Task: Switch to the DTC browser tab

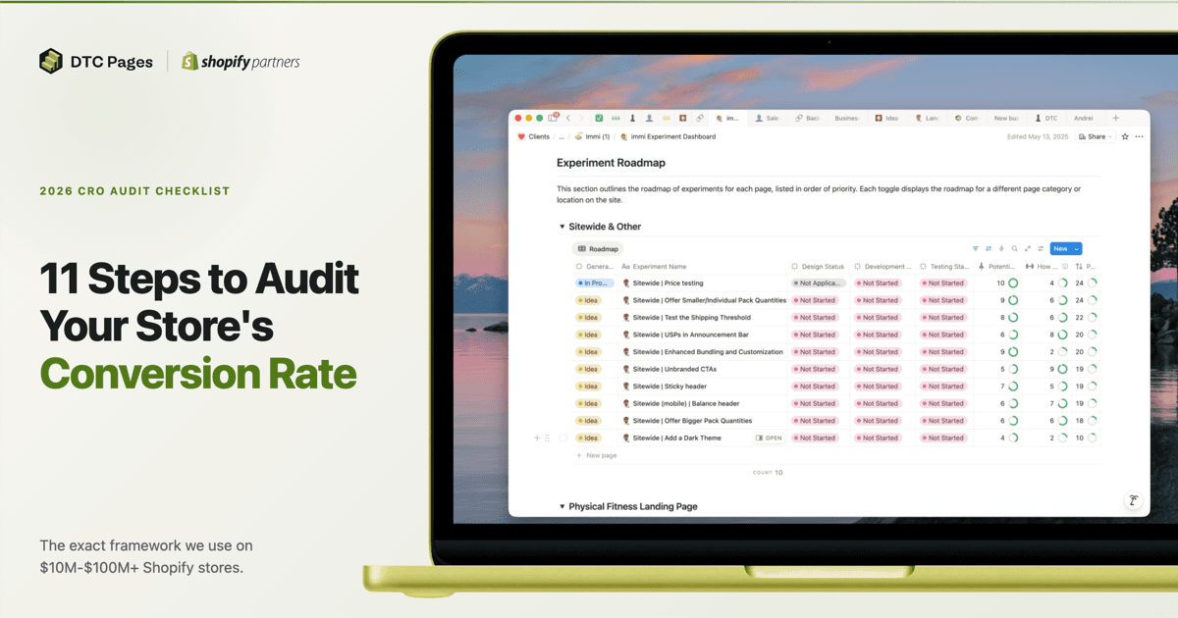Action: pyautogui.click(x=1050, y=118)
